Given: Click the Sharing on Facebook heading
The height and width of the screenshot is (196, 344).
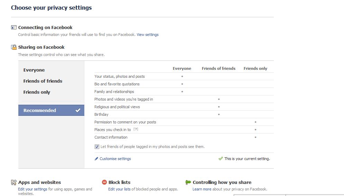Looking at the screenshot, I should [x=41, y=47].
